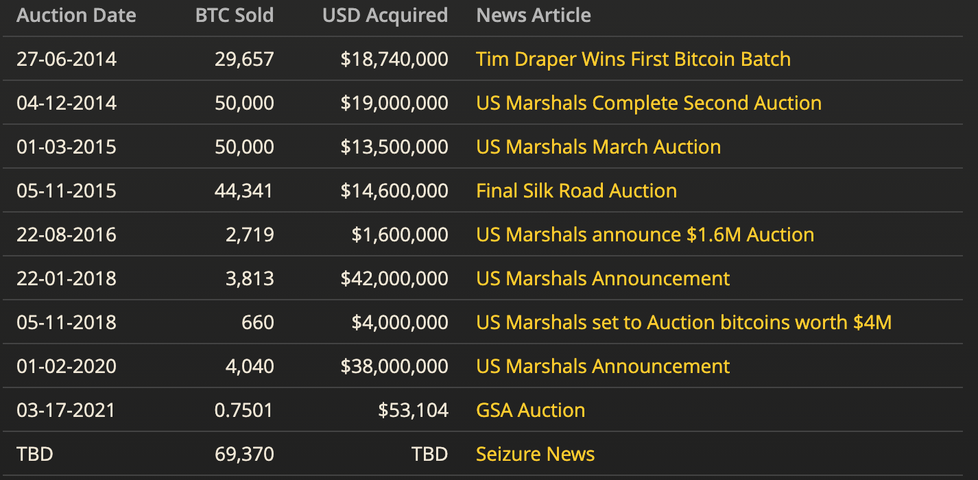This screenshot has width=978, height=480.
Task: Sort by the BTC Sold column header
Action: point(235,15)
